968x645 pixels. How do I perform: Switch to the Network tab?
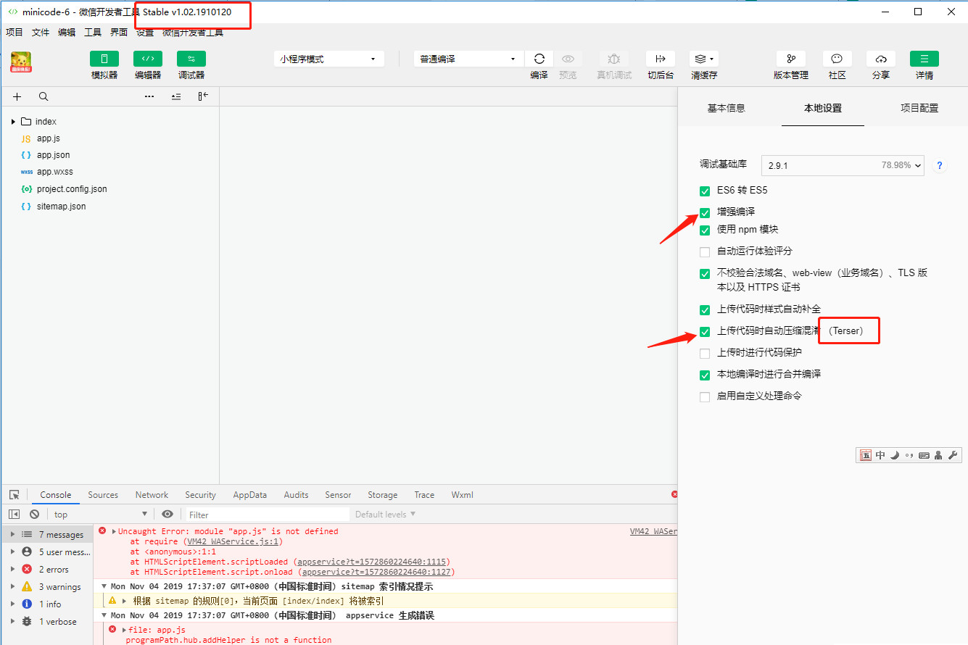(x=152, y=495)
